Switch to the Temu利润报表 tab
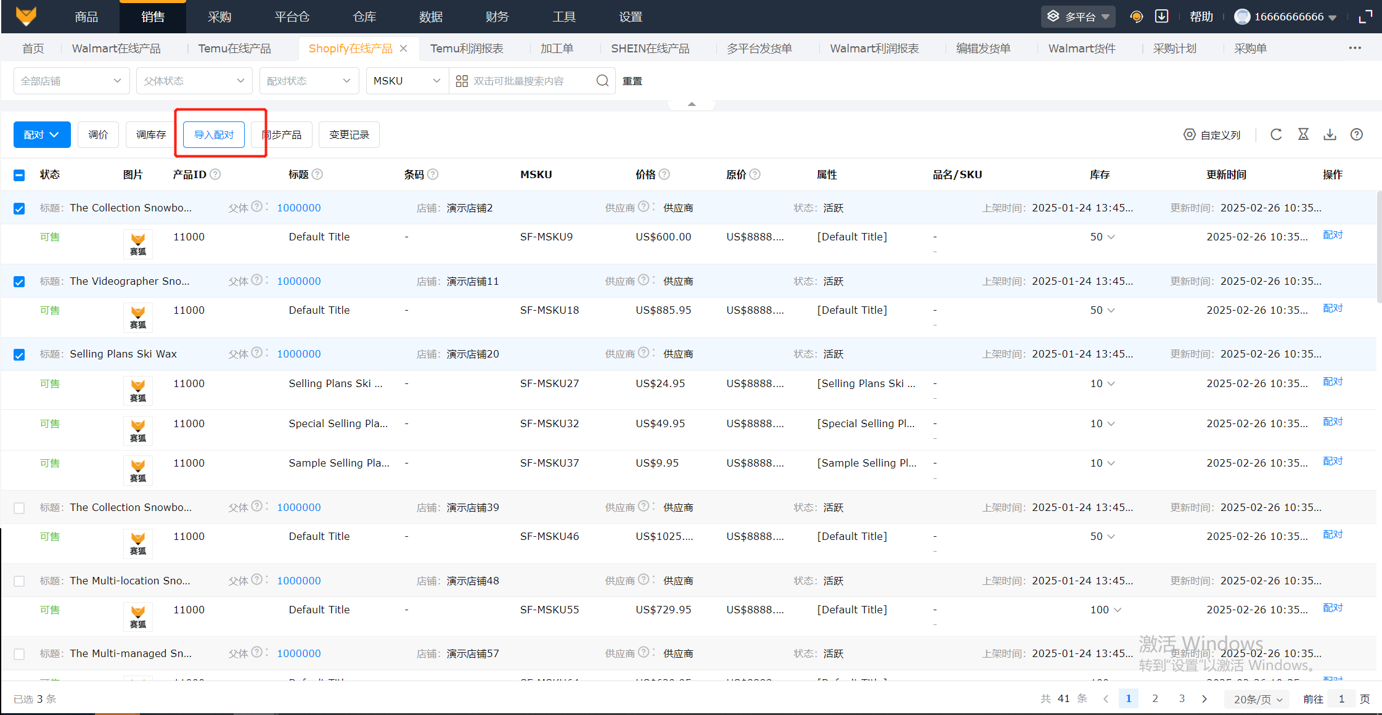 click(x=467, y=48)
